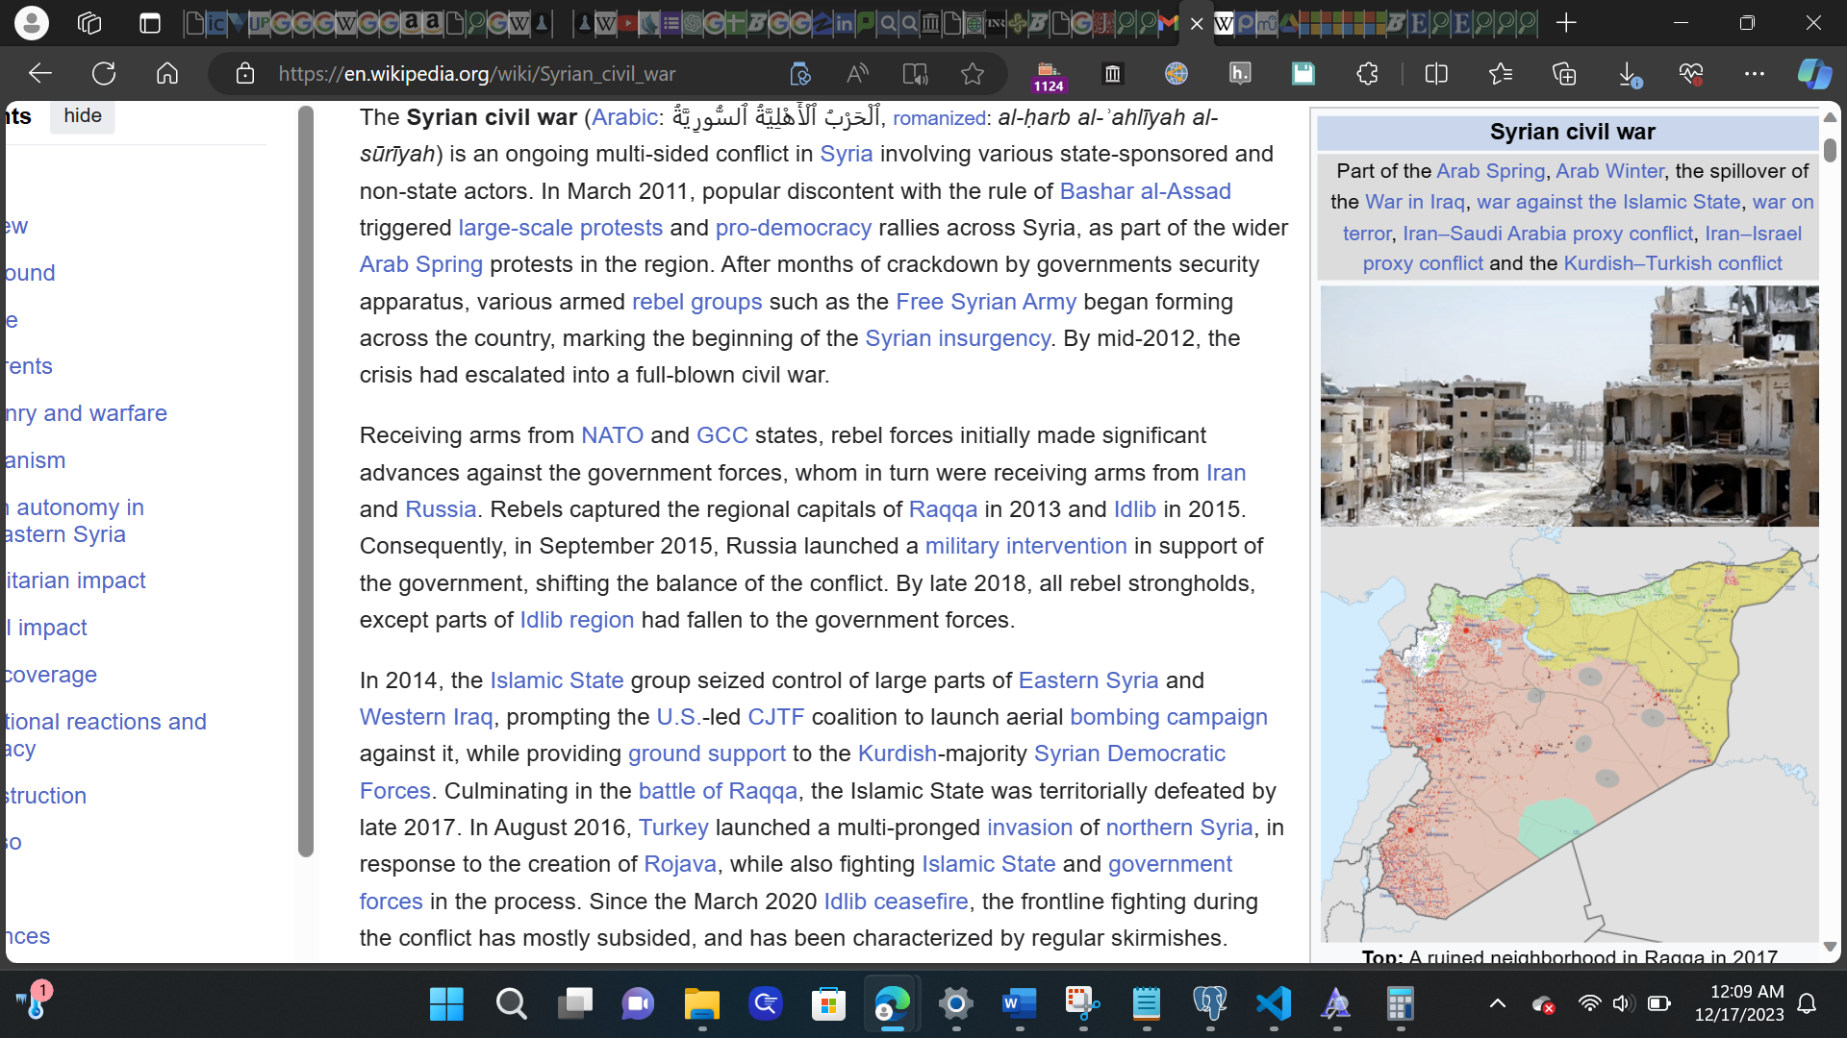Close the current Wikipedia tab
This screenshot has height=1038, width=1847.
(x=1197, y=24)
